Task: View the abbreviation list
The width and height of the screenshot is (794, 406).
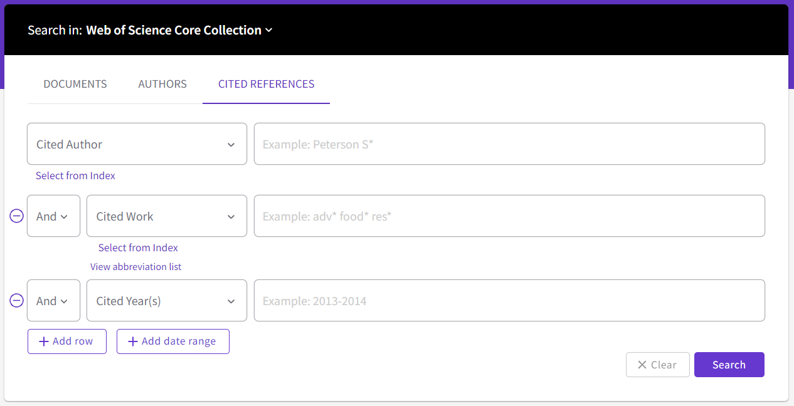Action: pos(136,266)
